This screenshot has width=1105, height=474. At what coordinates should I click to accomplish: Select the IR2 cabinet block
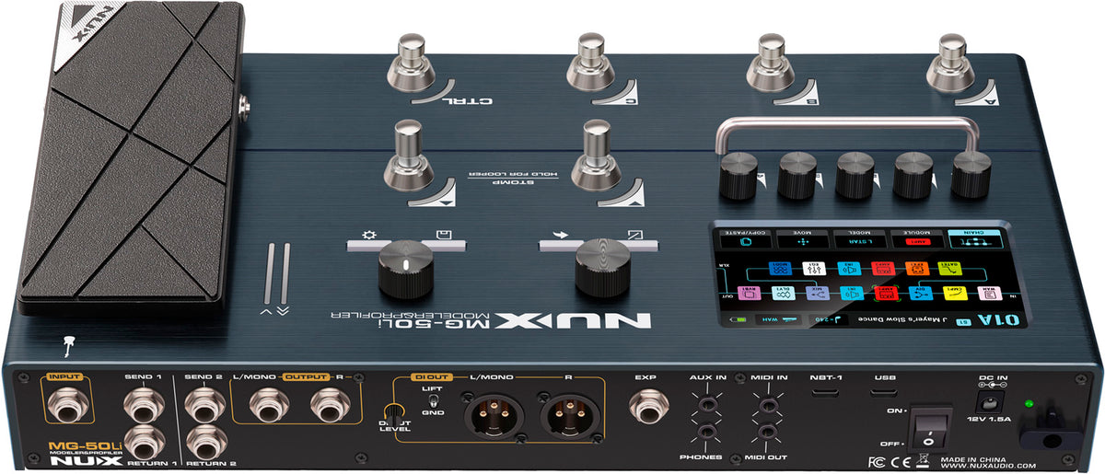(x=849, y=269)
